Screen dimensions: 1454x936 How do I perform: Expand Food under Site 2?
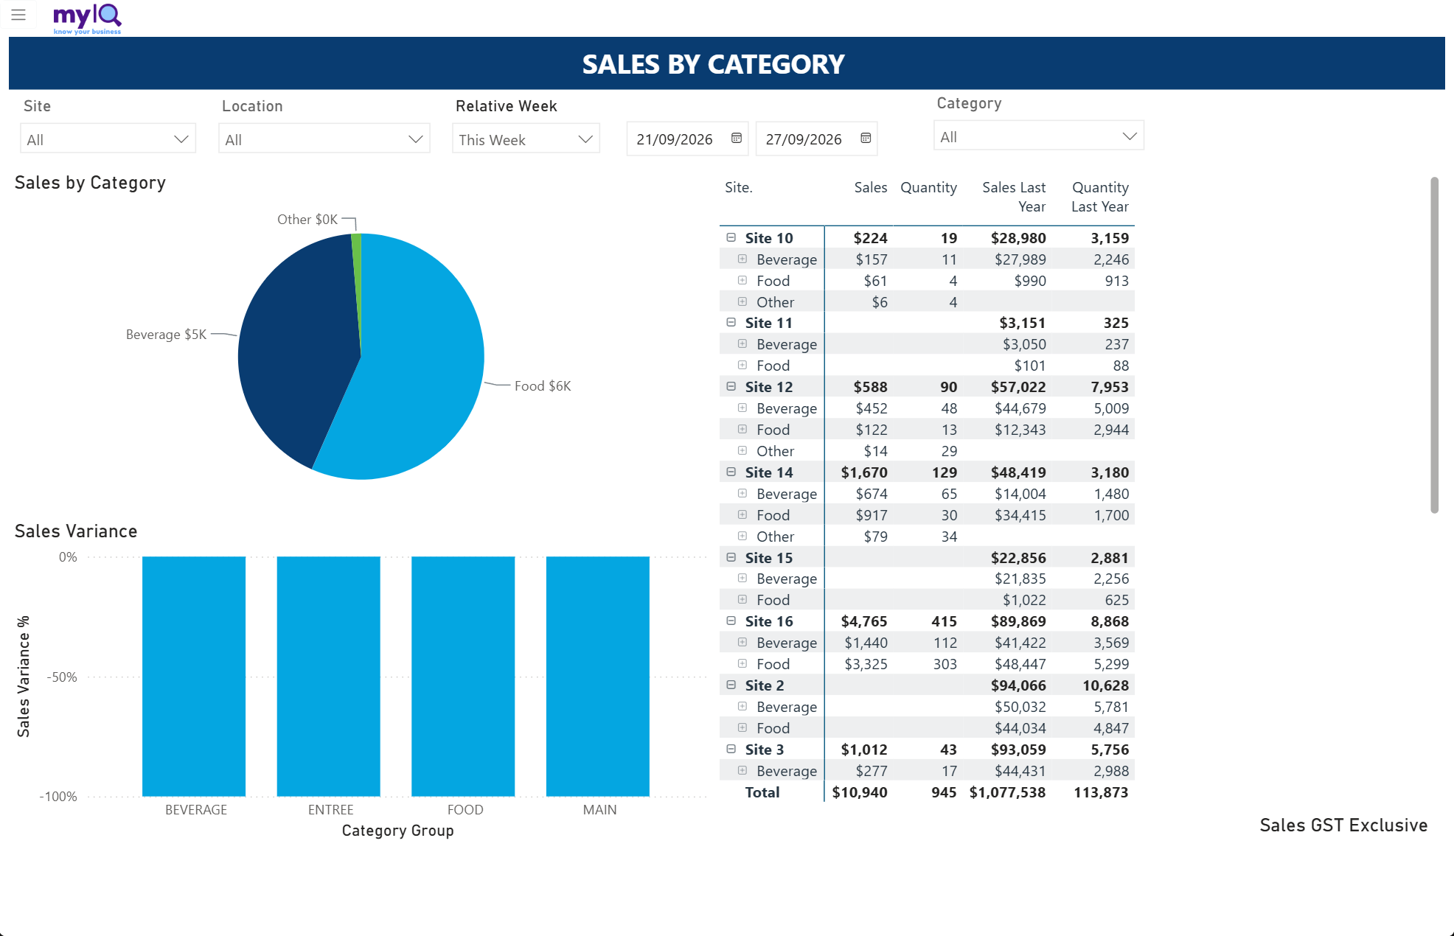click(742, 727)
